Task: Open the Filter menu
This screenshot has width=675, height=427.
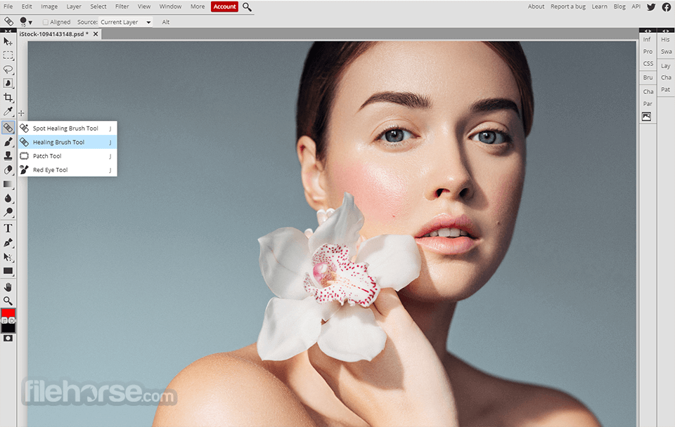Action: coord(122,6)
